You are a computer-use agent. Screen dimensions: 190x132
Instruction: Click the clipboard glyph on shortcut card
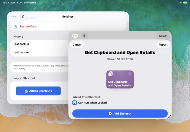[111, 74]
